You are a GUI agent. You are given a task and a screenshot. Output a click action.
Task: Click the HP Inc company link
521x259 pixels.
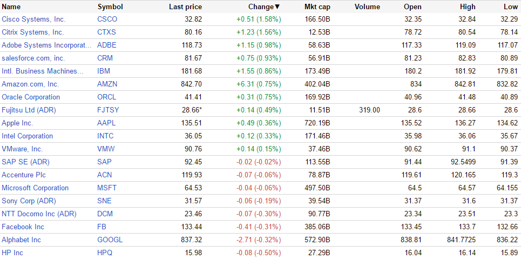12,253
